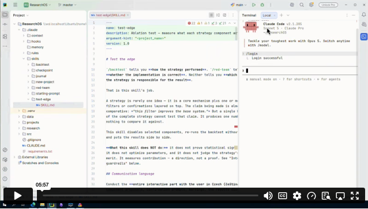The width and height of the screenshot is (368, 209).
Task: Play the video
Action: pyautogui.click(x=18, y=196)
